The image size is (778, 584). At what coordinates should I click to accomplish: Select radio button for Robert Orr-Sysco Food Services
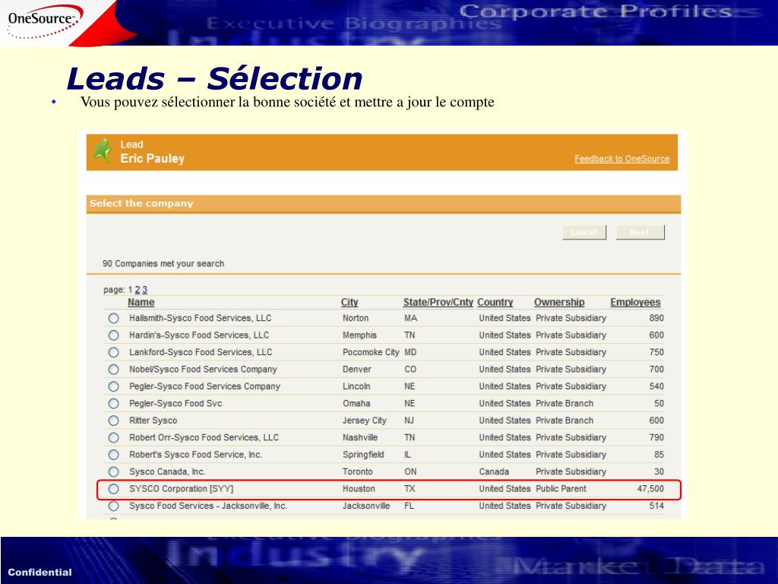point(114,437)
